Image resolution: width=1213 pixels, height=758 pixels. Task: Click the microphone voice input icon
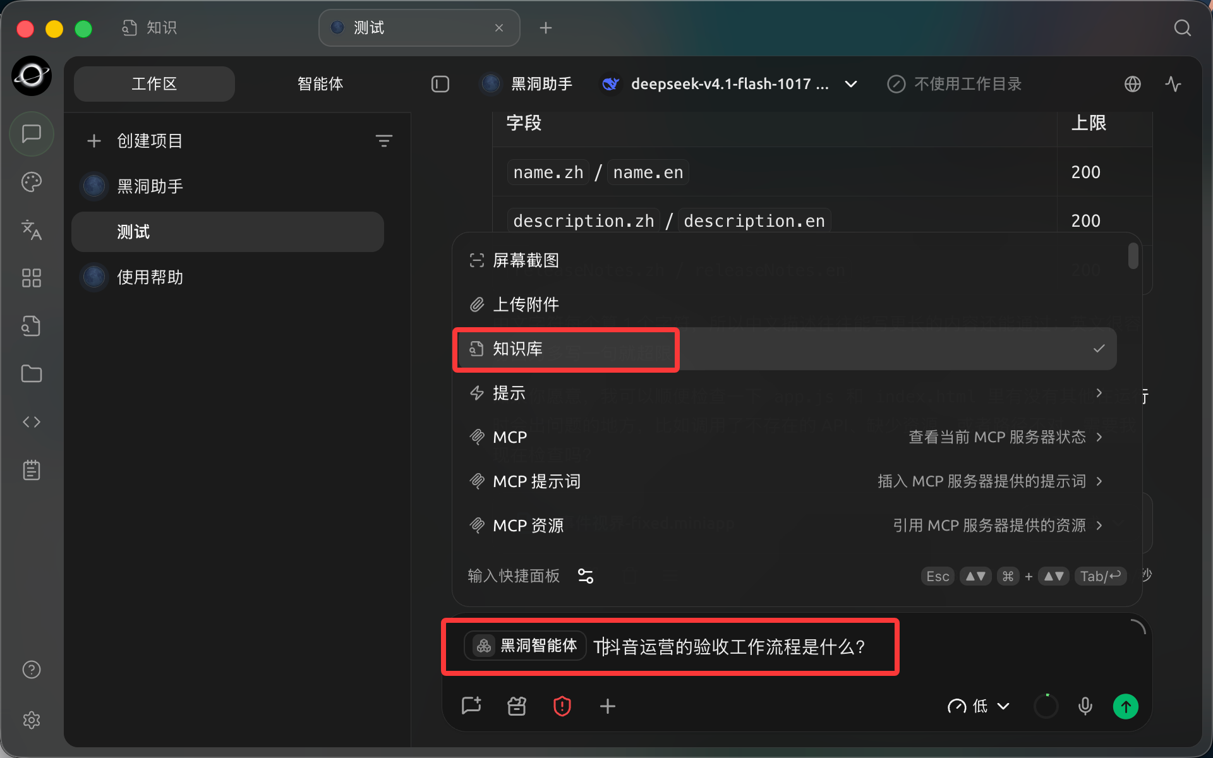1085,706
